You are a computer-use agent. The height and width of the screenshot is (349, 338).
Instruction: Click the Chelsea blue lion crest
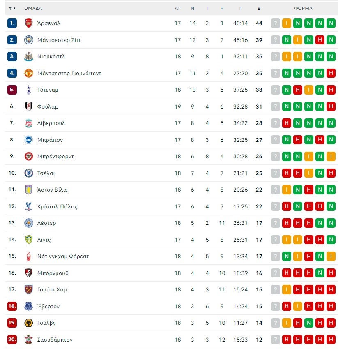28,173
